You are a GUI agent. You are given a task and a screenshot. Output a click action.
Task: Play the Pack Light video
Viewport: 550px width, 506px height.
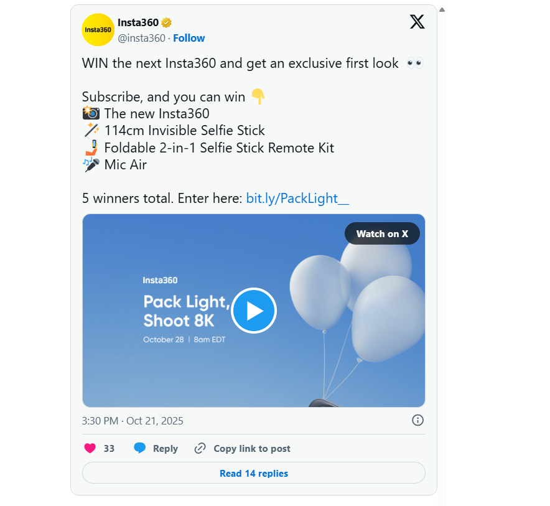pos(254,310)
